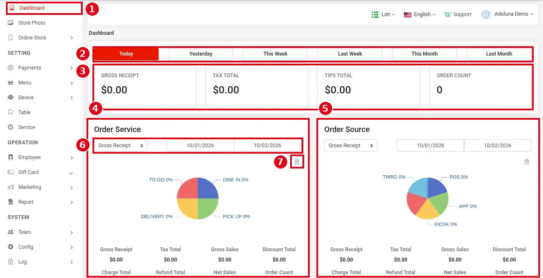Click the Service gear icon

pyautogui.click(x=11, y=127)
